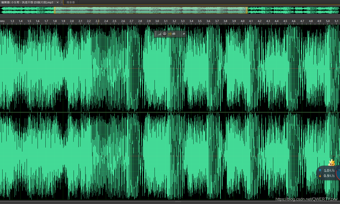Click the right handle of overview zoom range
The width and height of the screenshot is (340, 204).
tap(247, 10)
